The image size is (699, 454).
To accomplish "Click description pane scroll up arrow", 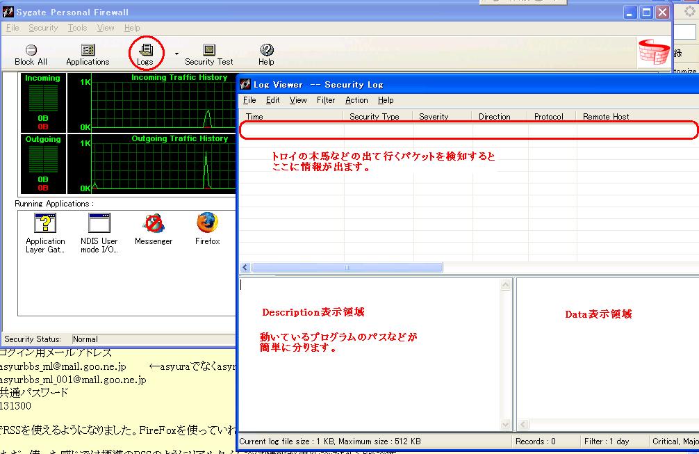I will point(506,284).
